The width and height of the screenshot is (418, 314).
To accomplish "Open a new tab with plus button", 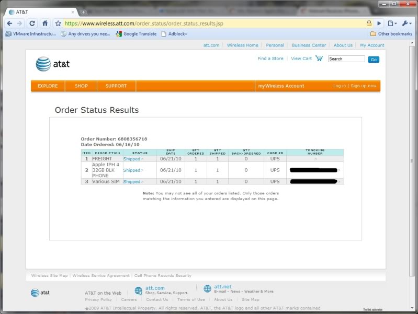I will tap(83, 12).
